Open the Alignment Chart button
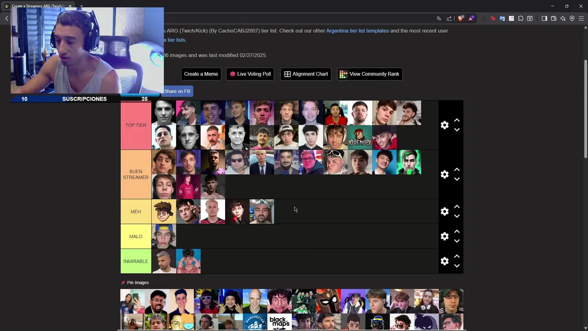This screenshot has height=331, width=588. (305, 74)
